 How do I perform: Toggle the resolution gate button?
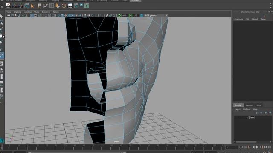tap(39, 15)
